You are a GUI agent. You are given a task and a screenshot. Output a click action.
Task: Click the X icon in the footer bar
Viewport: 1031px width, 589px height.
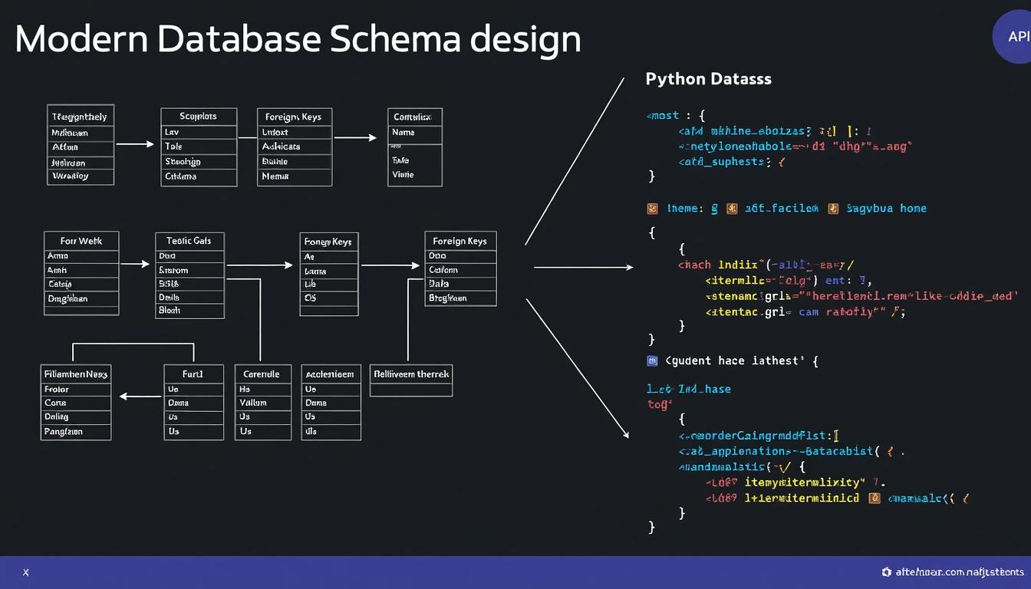[x=25, y=572]
